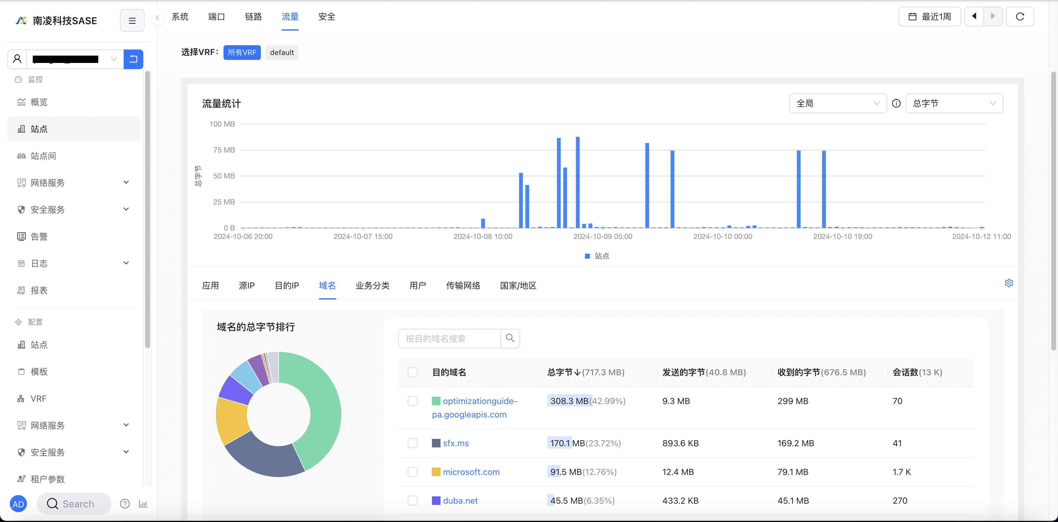1058x522 pixels.
Task: Click the hamburger menu collapse icon
Action: [132, 20]
